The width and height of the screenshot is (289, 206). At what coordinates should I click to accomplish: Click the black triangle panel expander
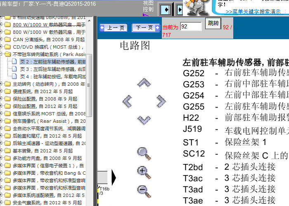coord(114,178)
